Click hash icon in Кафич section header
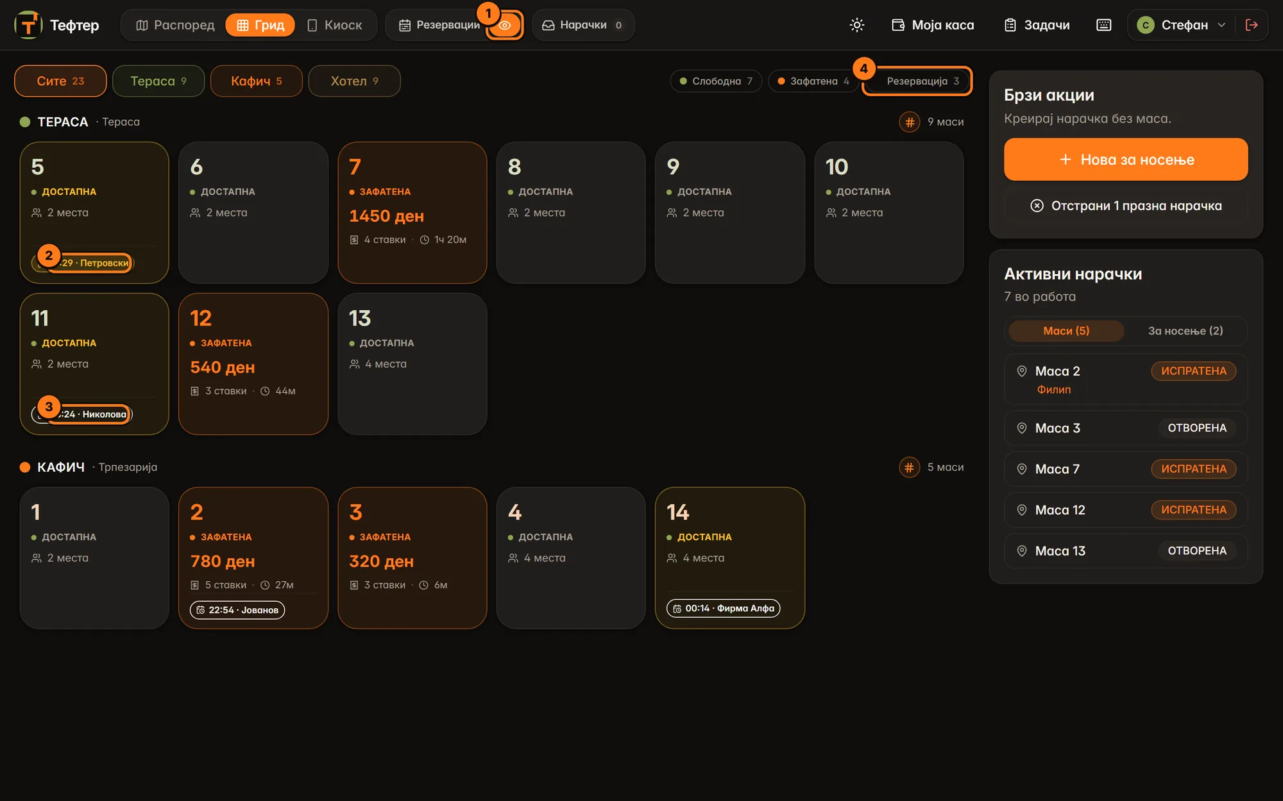1283x801 pixels. click(x=910, y=467)
